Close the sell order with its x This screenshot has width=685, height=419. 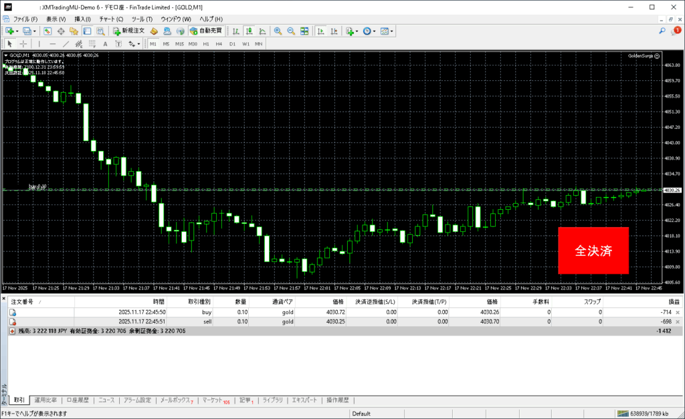(x=678, y=321)
